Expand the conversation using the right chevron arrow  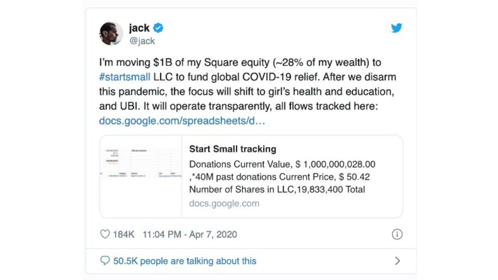pyautogui.click(x=398, y=261)
